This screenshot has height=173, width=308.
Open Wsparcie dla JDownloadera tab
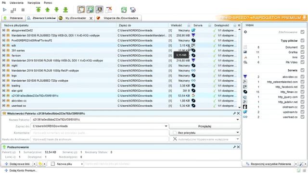[x=118, y=18]
